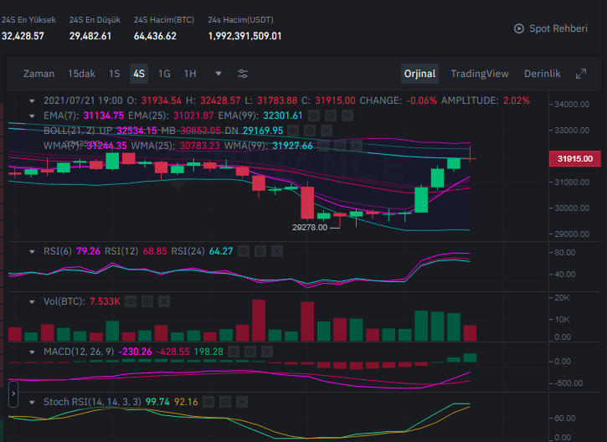Open BOLL indicator settings gear

[310, 131]
